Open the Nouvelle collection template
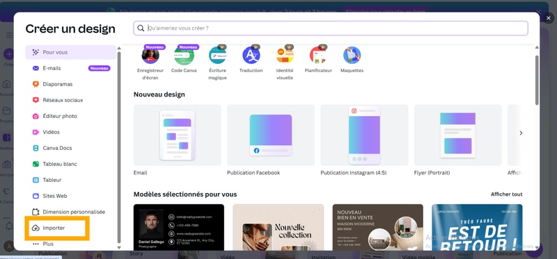Image resolution: width=557 pixels, height=259 pixels. click(x=278, y=227)
